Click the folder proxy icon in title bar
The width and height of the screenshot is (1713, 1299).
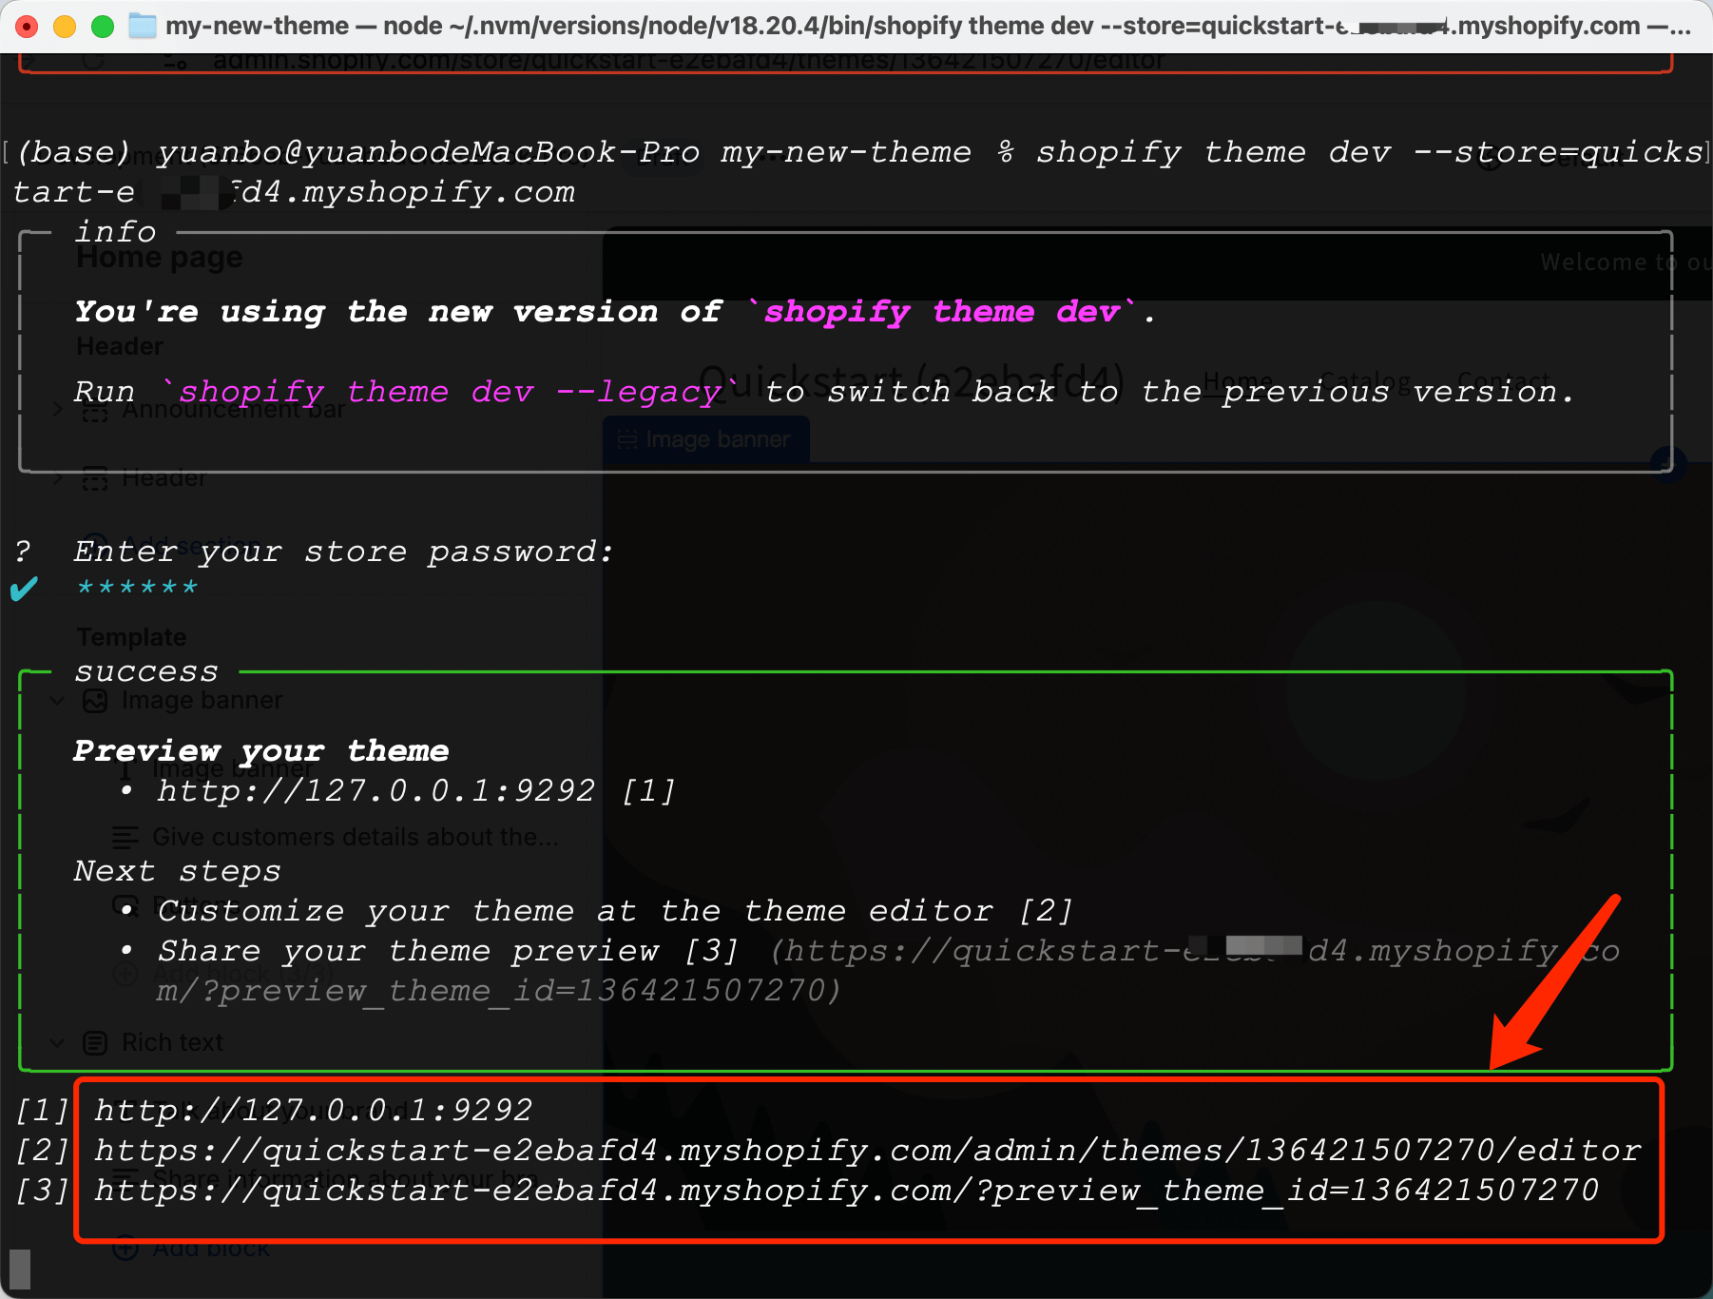(x=142, y=26)
